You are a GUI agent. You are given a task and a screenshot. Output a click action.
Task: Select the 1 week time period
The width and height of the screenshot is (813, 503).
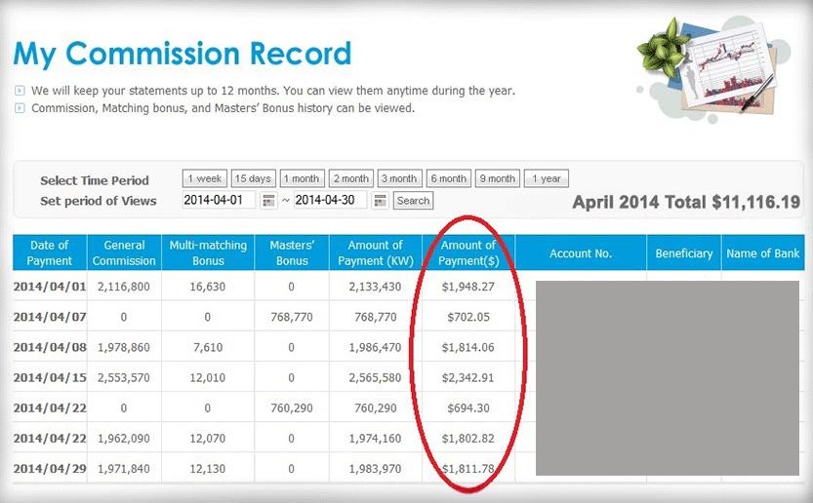[x=205, y=179]
